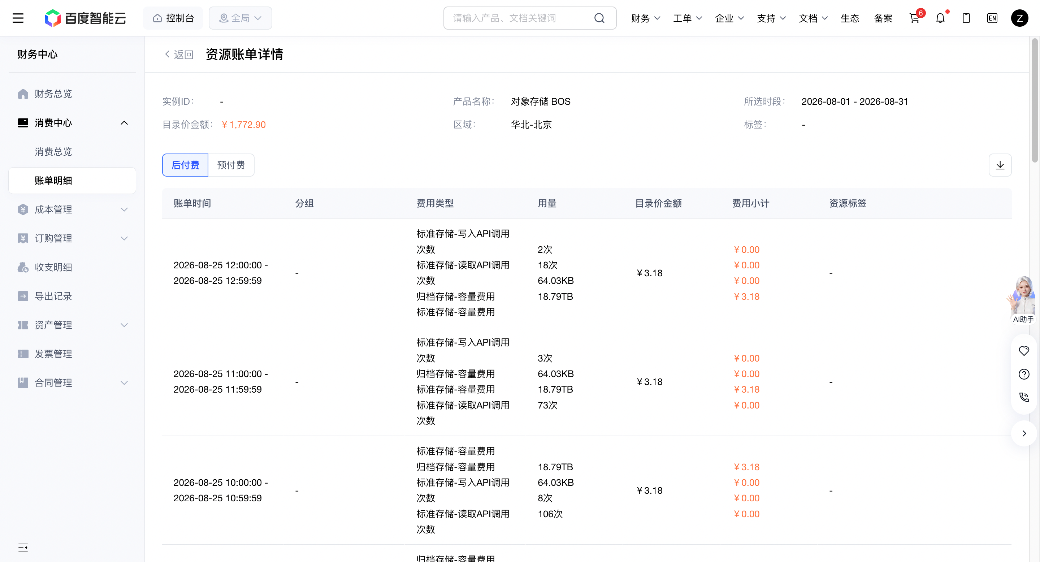Click the 费用类型 column header
This screenshot has height=562, width=1040.
(x=435, y=203)
